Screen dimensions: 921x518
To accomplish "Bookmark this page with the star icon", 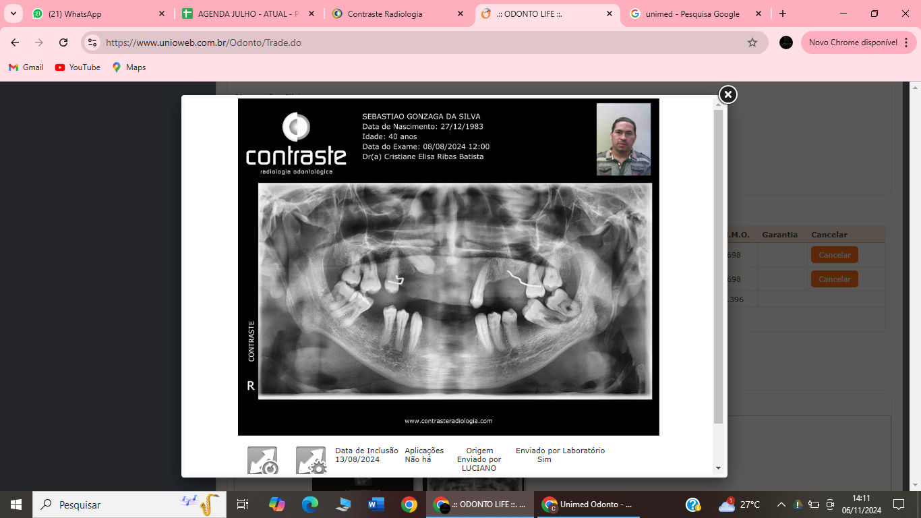I will [x=752, y=42].
